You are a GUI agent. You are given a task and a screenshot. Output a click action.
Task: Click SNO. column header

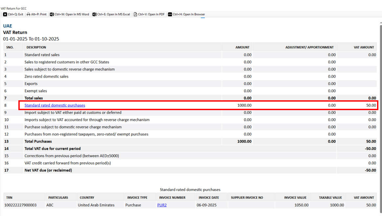point(13,47)
